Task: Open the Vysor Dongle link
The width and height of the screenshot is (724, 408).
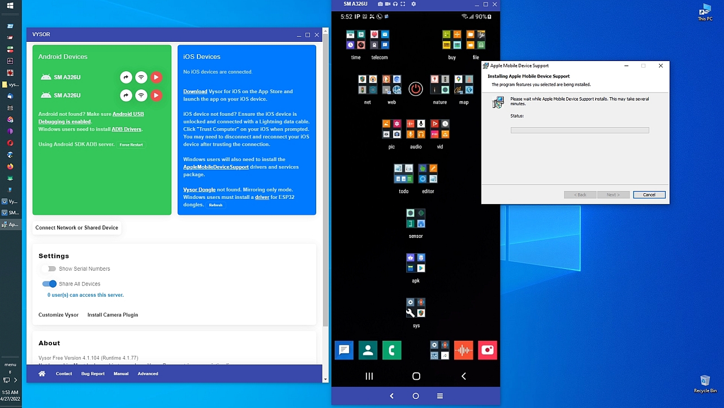Action: (199, 190)
